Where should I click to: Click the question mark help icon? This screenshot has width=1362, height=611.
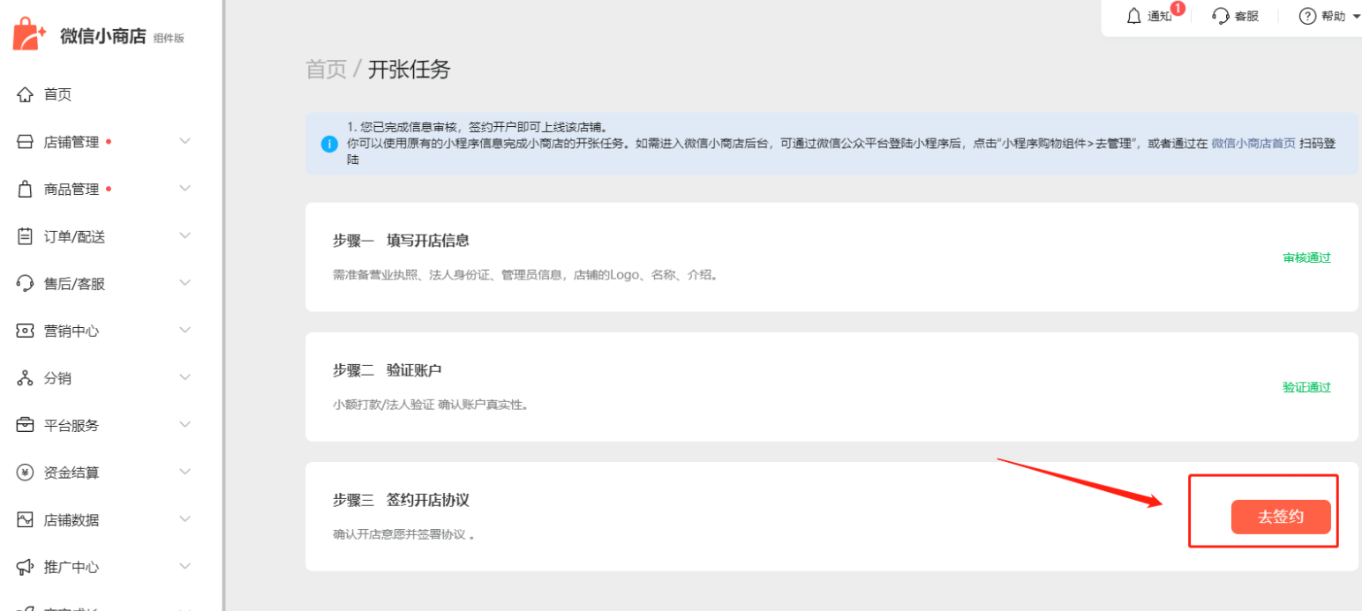[1307, 16]
